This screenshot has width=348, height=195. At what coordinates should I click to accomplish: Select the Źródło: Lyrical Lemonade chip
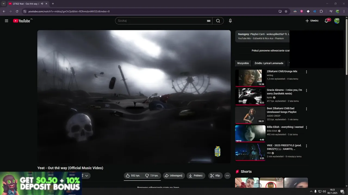coord(269,63)
